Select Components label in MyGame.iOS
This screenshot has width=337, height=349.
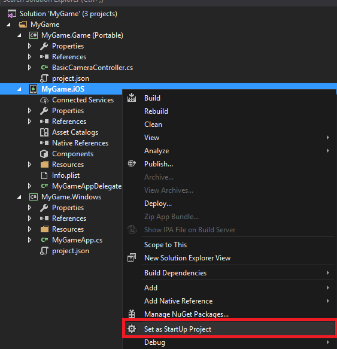[73, 154]
